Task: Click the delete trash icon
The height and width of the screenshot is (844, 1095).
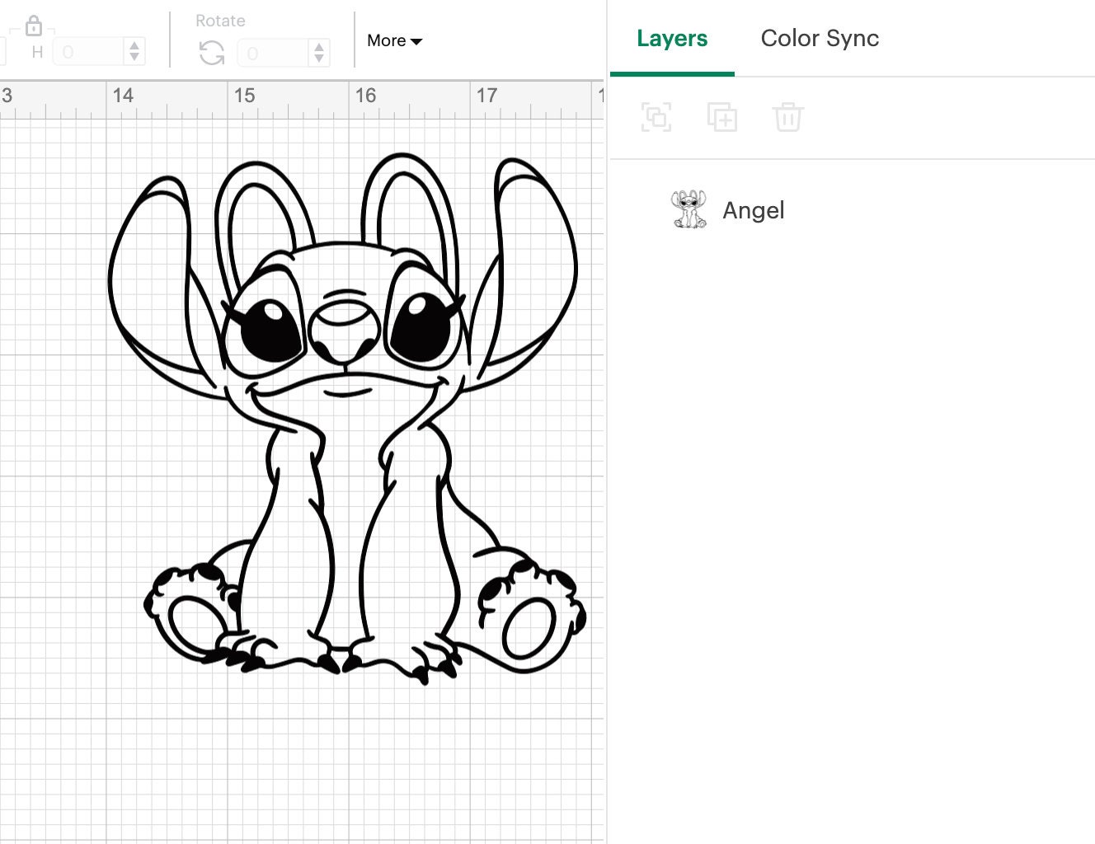Action: click(788, 117)
